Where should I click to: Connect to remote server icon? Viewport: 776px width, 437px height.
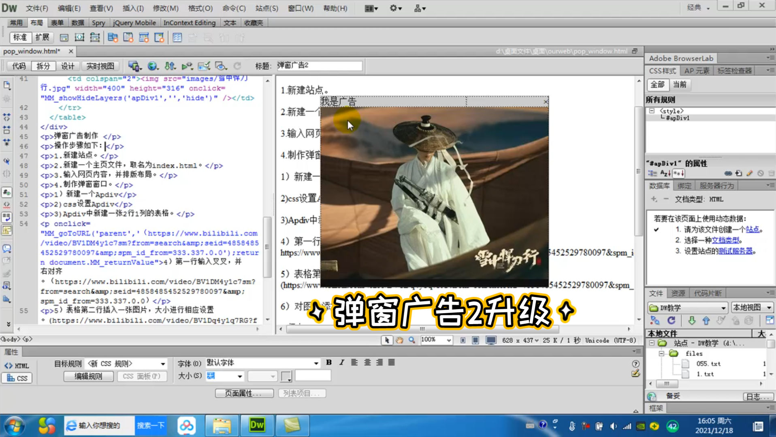(x=654, y=320)
